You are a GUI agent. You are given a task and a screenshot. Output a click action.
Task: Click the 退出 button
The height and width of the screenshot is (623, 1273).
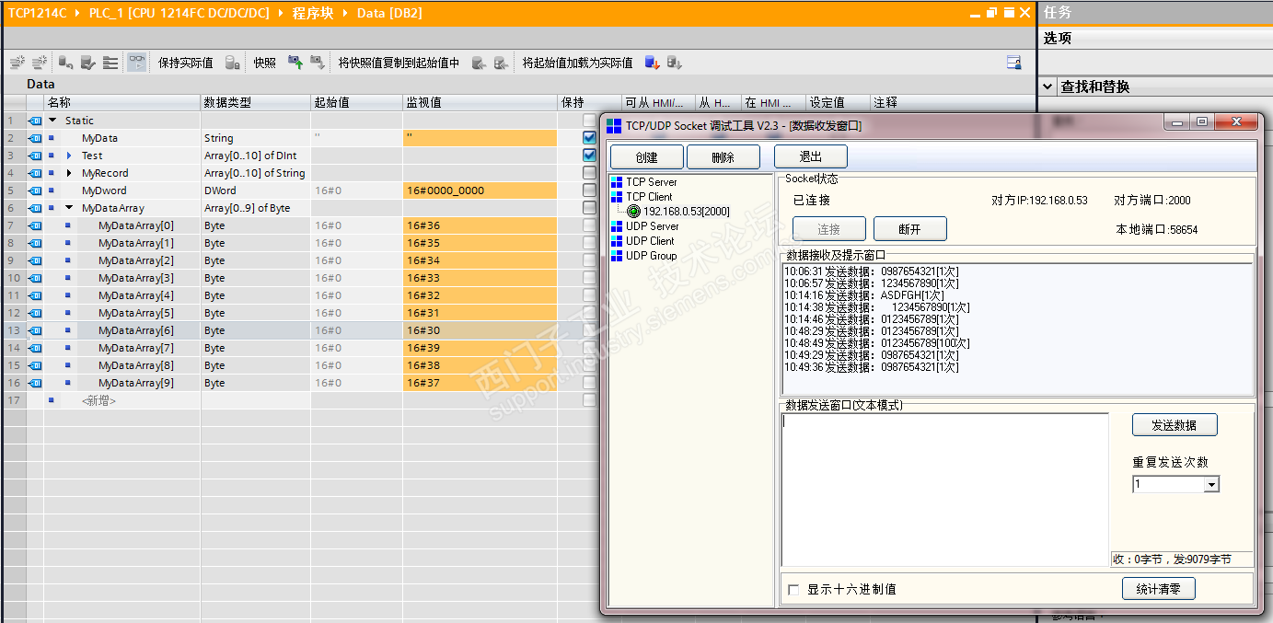(x=811, y=157)
